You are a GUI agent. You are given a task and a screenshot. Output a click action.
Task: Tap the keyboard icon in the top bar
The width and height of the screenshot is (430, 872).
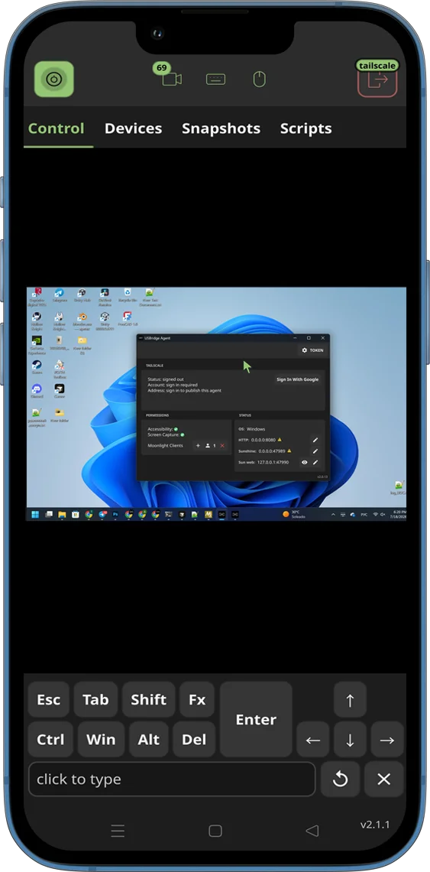215,80
